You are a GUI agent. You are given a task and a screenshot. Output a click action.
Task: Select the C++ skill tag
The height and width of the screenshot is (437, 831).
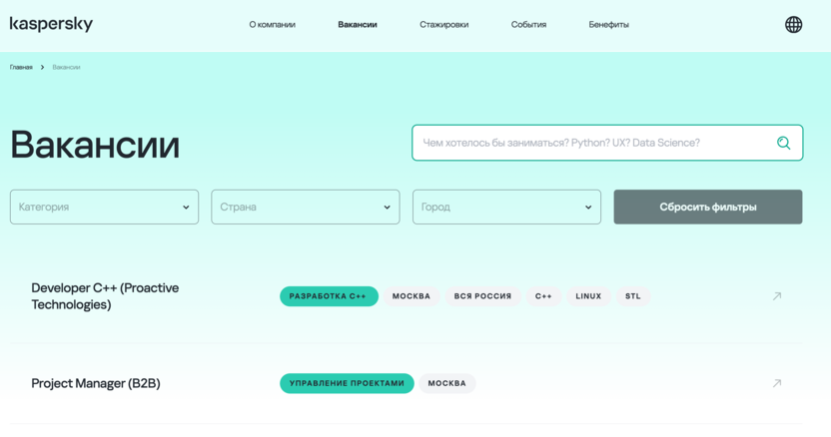(543, 296)
